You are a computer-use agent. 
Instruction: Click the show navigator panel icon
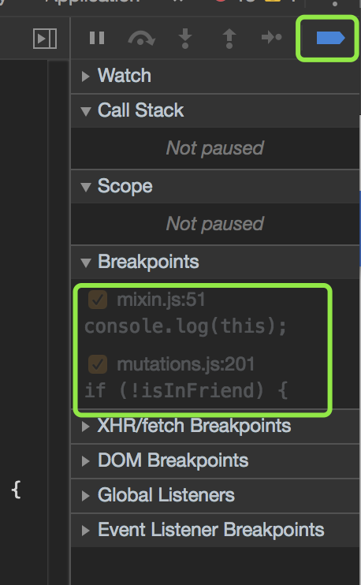coord(45,39)
